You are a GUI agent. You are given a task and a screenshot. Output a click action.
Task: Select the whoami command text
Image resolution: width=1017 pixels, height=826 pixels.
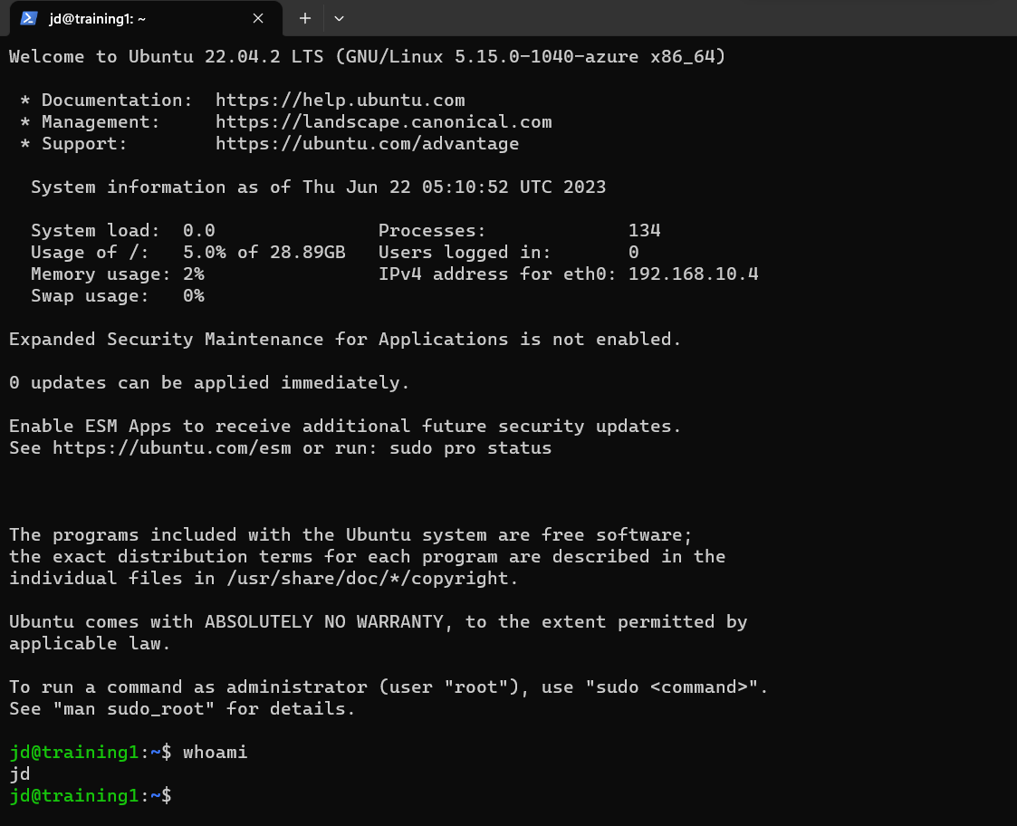point(214,752)
